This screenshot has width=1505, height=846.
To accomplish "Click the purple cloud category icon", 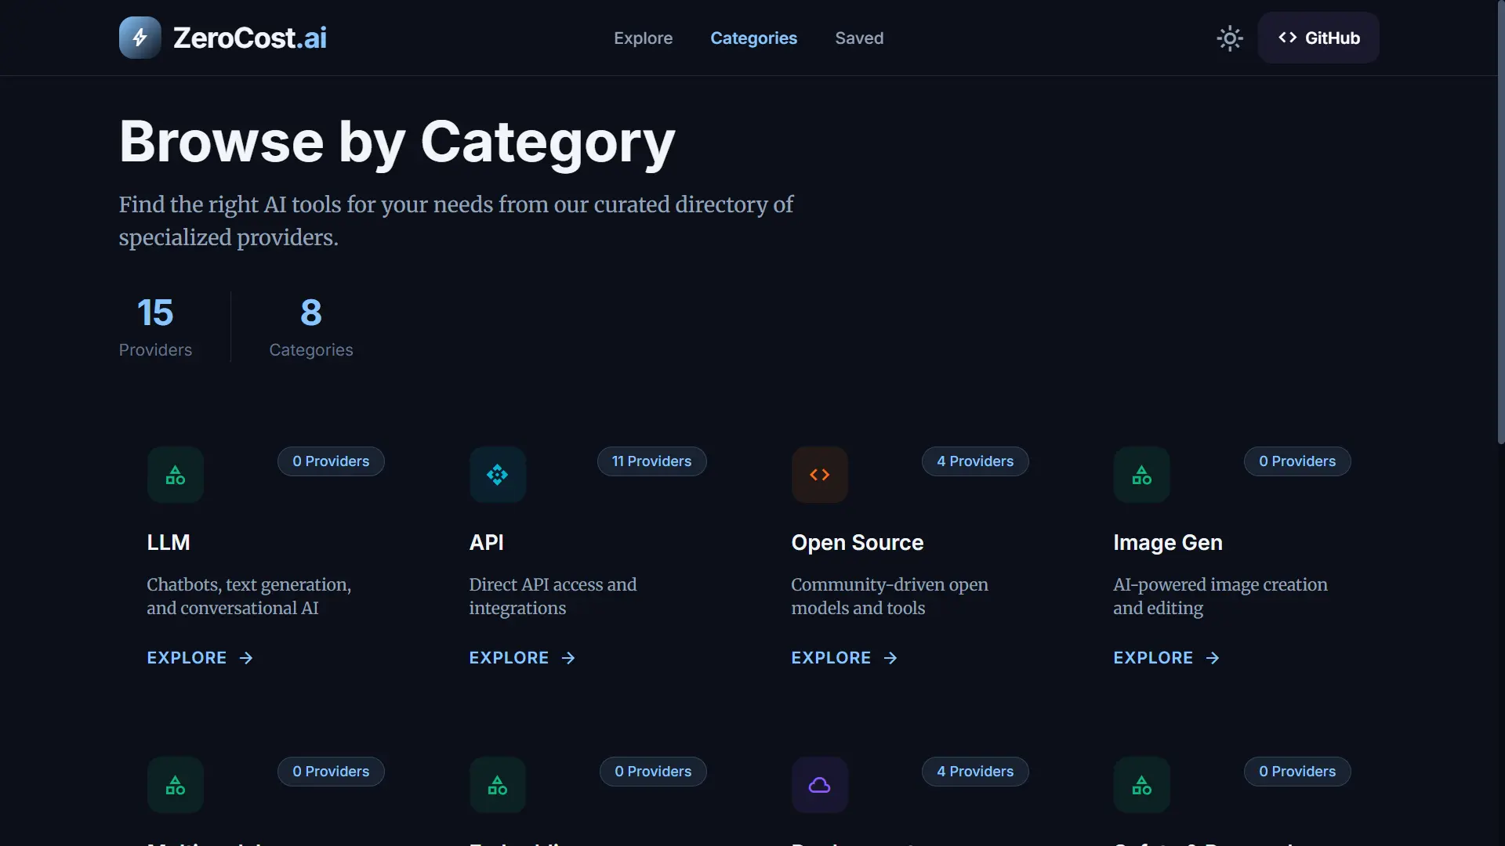I will (x=820, y=785).
